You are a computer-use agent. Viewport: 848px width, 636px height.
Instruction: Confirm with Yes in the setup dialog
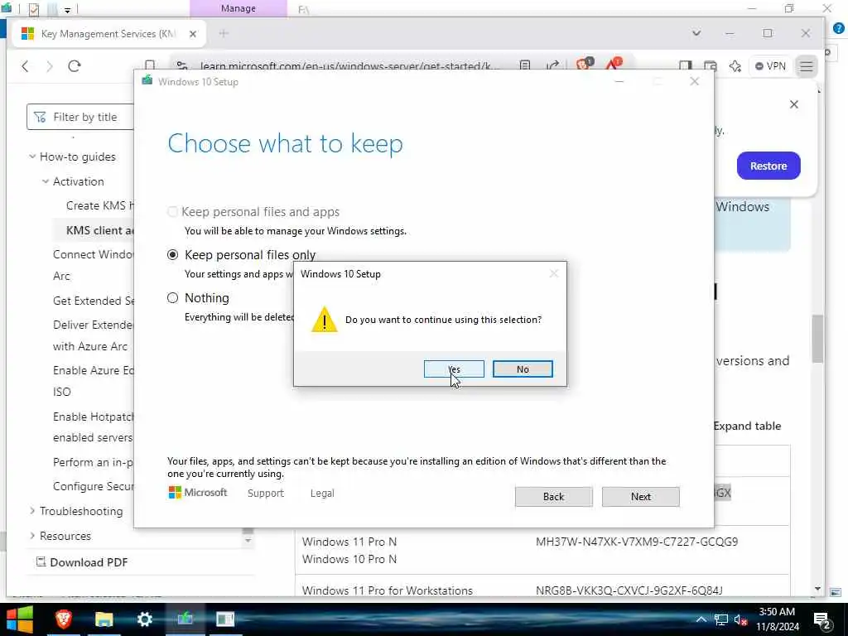point(454,369)
